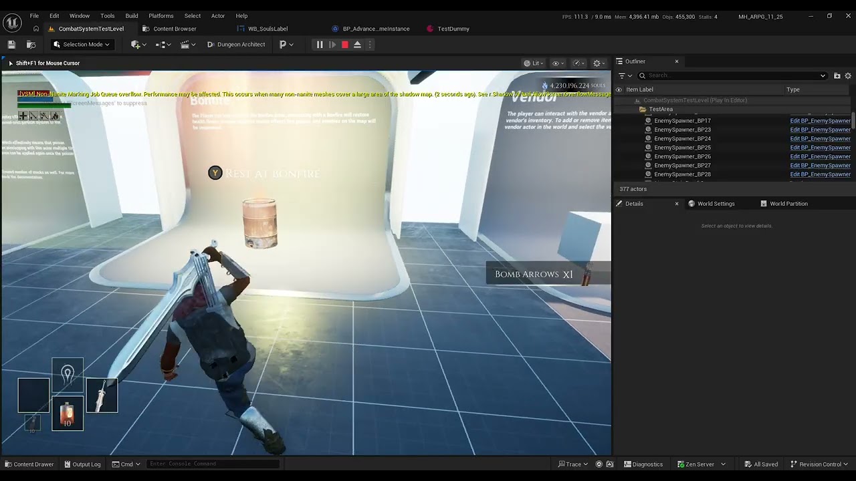Click the Outliner vertical scrollbar
The image size is (856, 481).
coord(853,121)
